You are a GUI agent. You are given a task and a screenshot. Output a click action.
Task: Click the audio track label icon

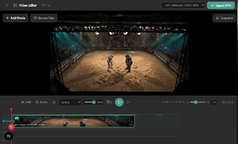[x=4, y=132]
